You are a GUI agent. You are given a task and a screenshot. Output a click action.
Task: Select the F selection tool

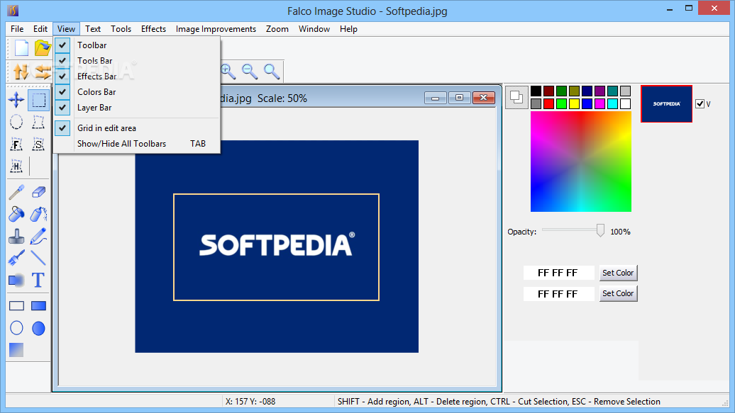pos(16,145)
